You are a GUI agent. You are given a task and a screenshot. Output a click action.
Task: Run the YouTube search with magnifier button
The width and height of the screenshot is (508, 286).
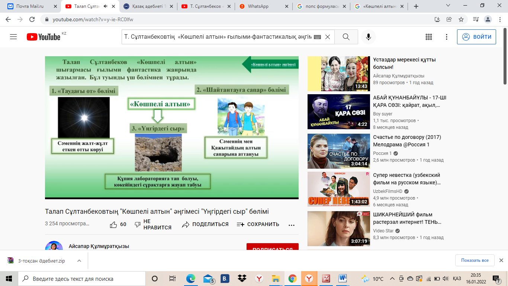tap(346, 37)
